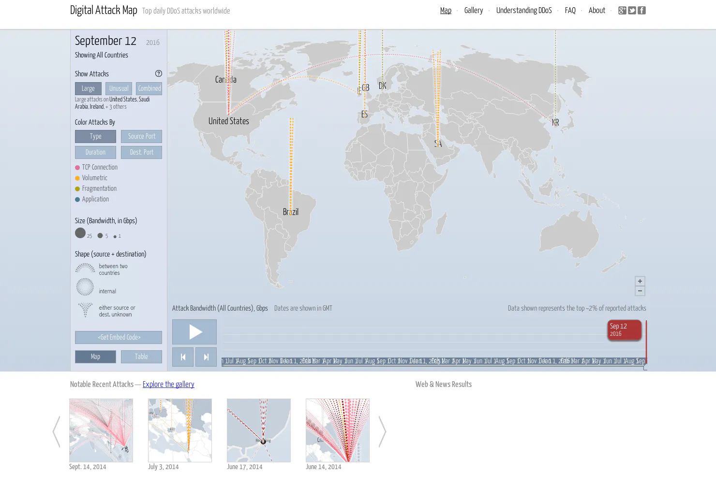Show previous gallery attacks arrow

pos(57,431)
